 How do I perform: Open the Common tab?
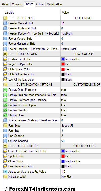point(17,4)
